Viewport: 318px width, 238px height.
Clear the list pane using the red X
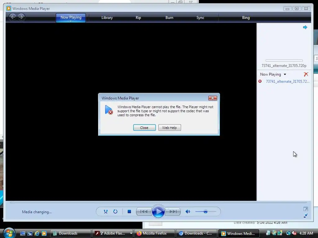pyautogui.click(x=306, y=74)
